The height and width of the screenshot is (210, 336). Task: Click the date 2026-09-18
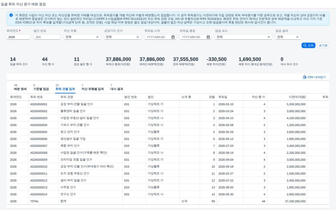tap(226, 166)
